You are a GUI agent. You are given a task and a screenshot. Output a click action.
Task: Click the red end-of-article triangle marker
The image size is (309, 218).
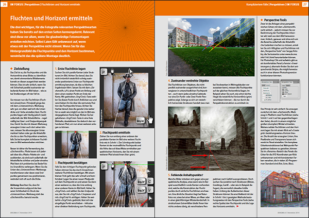pyautogui.click(x=237, y=206)
